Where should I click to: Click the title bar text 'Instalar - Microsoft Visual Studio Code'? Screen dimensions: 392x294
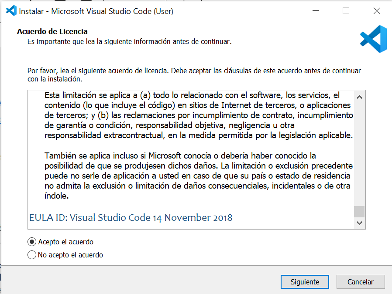point(96,11)
